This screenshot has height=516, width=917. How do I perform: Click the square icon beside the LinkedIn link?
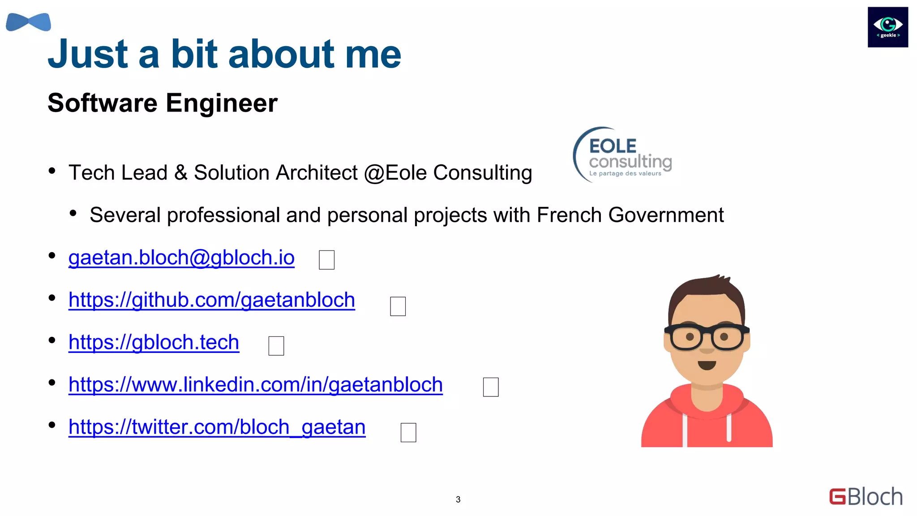click(490, 387)
